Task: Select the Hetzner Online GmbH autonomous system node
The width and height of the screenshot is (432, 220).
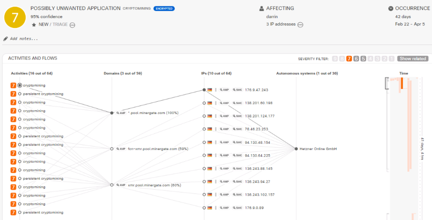Action: (x=297, y=149)
